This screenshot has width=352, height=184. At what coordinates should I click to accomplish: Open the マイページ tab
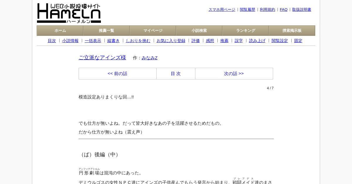153,31
